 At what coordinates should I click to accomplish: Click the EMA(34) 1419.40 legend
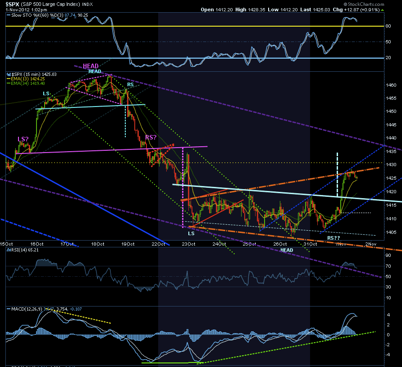point(26,83)
